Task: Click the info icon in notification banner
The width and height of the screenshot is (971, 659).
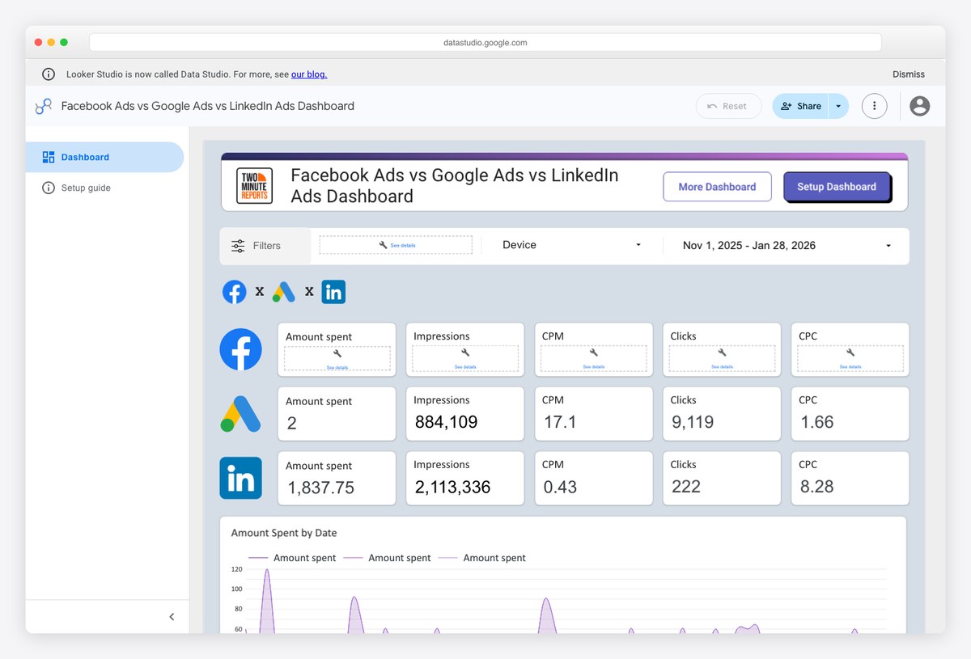Action: 49,74
